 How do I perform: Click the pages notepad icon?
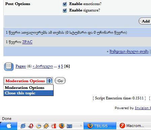tap(9, 66)
